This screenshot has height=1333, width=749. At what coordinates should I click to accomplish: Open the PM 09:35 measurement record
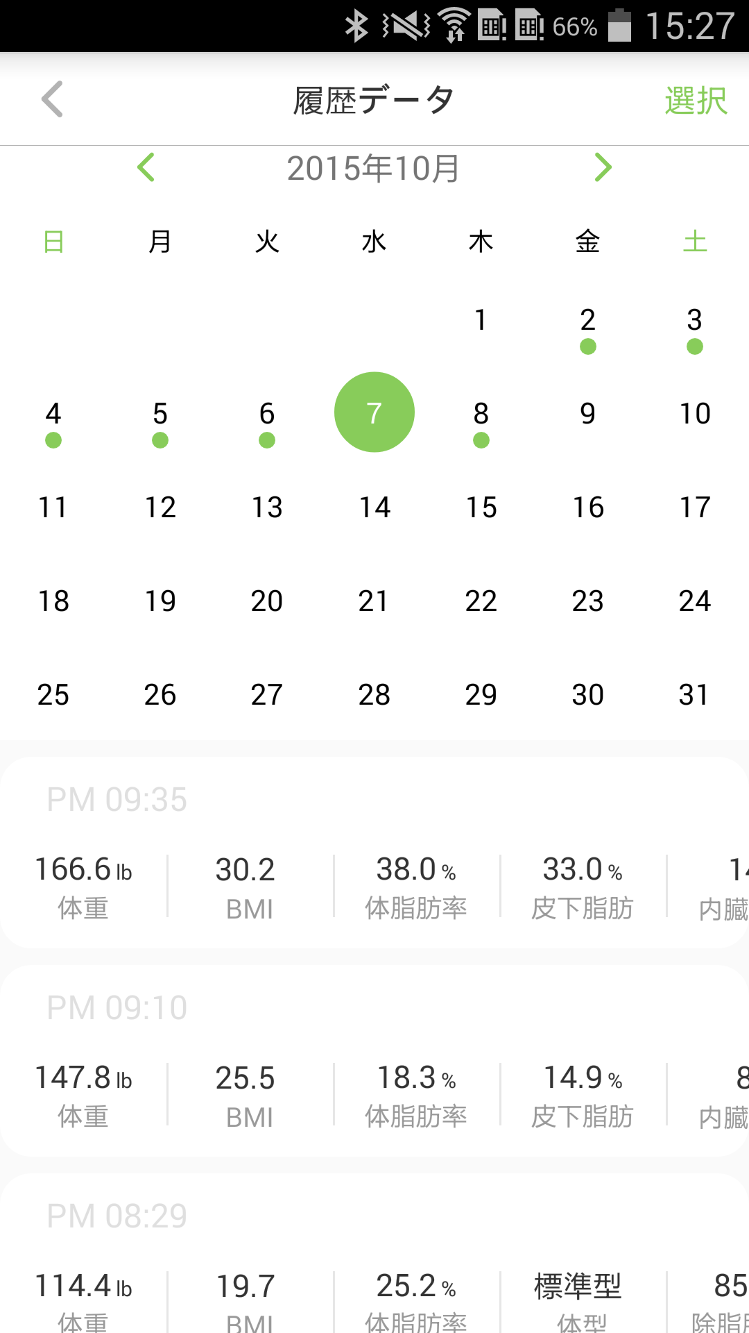pos(374,853)
